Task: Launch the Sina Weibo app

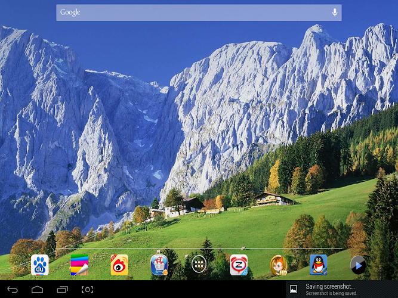Action: (x=119, y=265)
